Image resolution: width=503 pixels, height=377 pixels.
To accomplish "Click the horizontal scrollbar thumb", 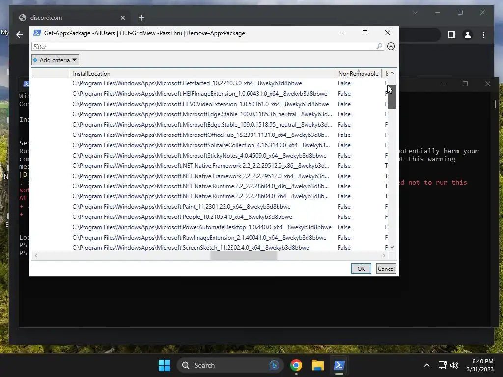I will (x=244, y=255).
